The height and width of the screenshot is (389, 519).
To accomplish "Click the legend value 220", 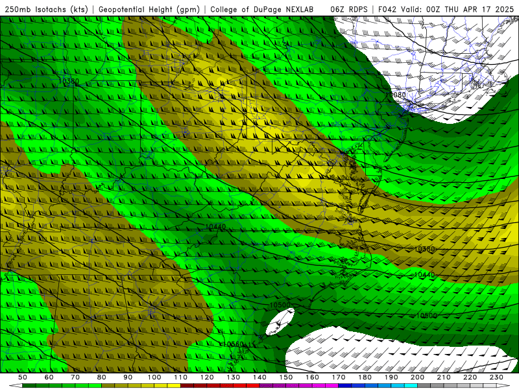I will coord(470,377).
